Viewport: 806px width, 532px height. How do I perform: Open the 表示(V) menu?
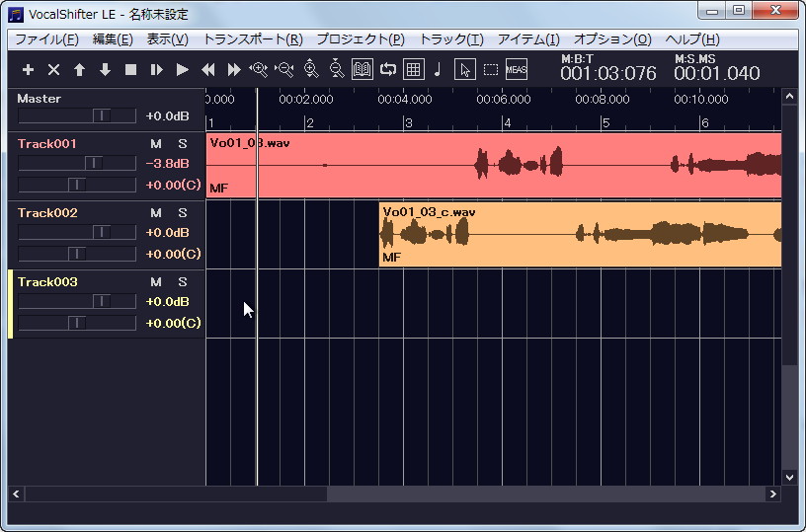tap(168, 39)
